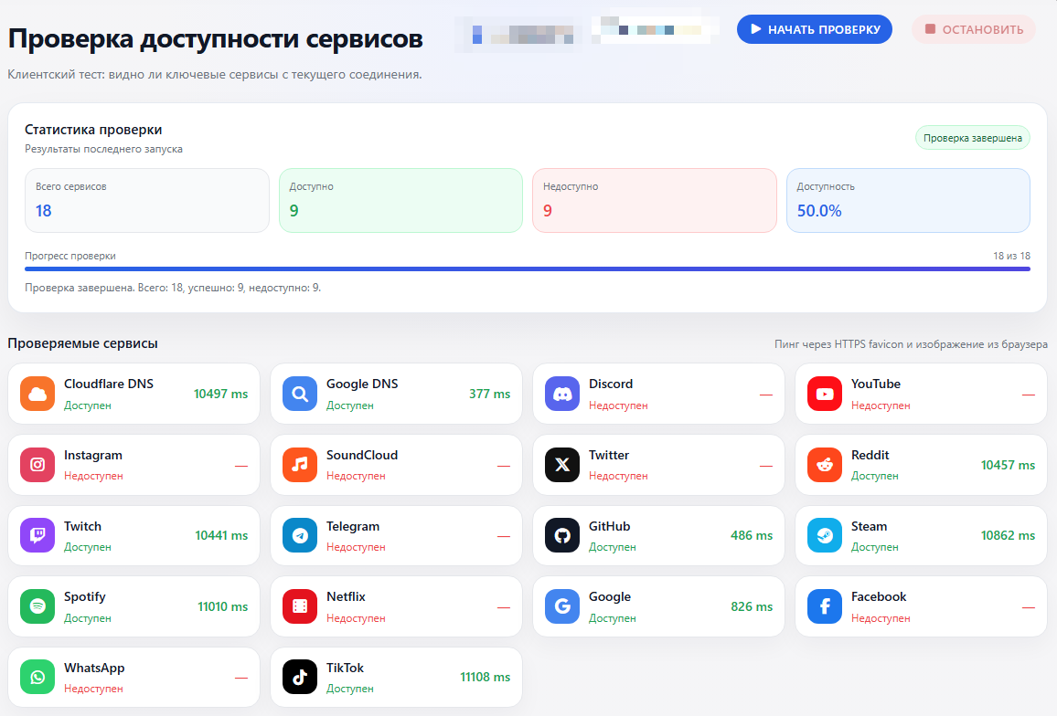This screenshot has height=716, width=1057.
Task: Click the 10862 ms Steam latency
Action: point(1008,535)
